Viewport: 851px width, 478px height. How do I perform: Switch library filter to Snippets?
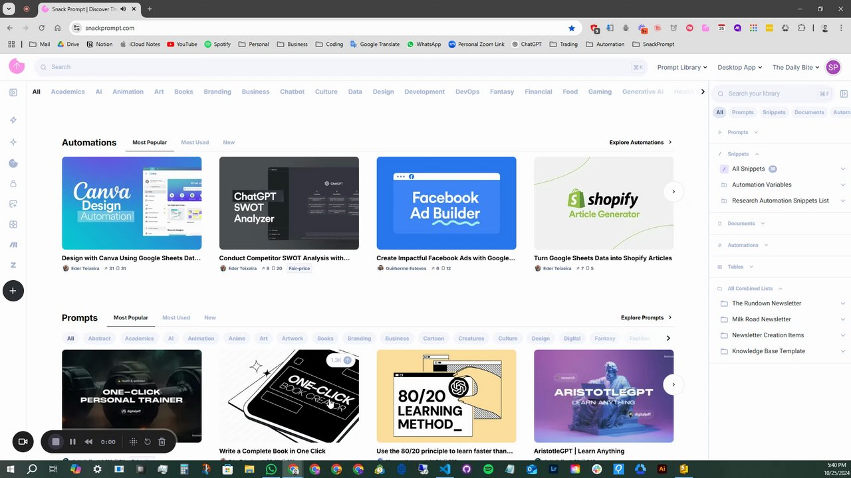(774, 112)
